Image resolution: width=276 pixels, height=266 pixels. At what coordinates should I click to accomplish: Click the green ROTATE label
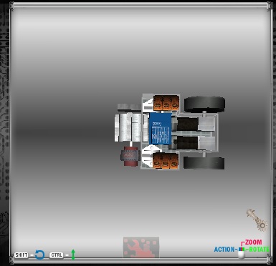(259, 250)
